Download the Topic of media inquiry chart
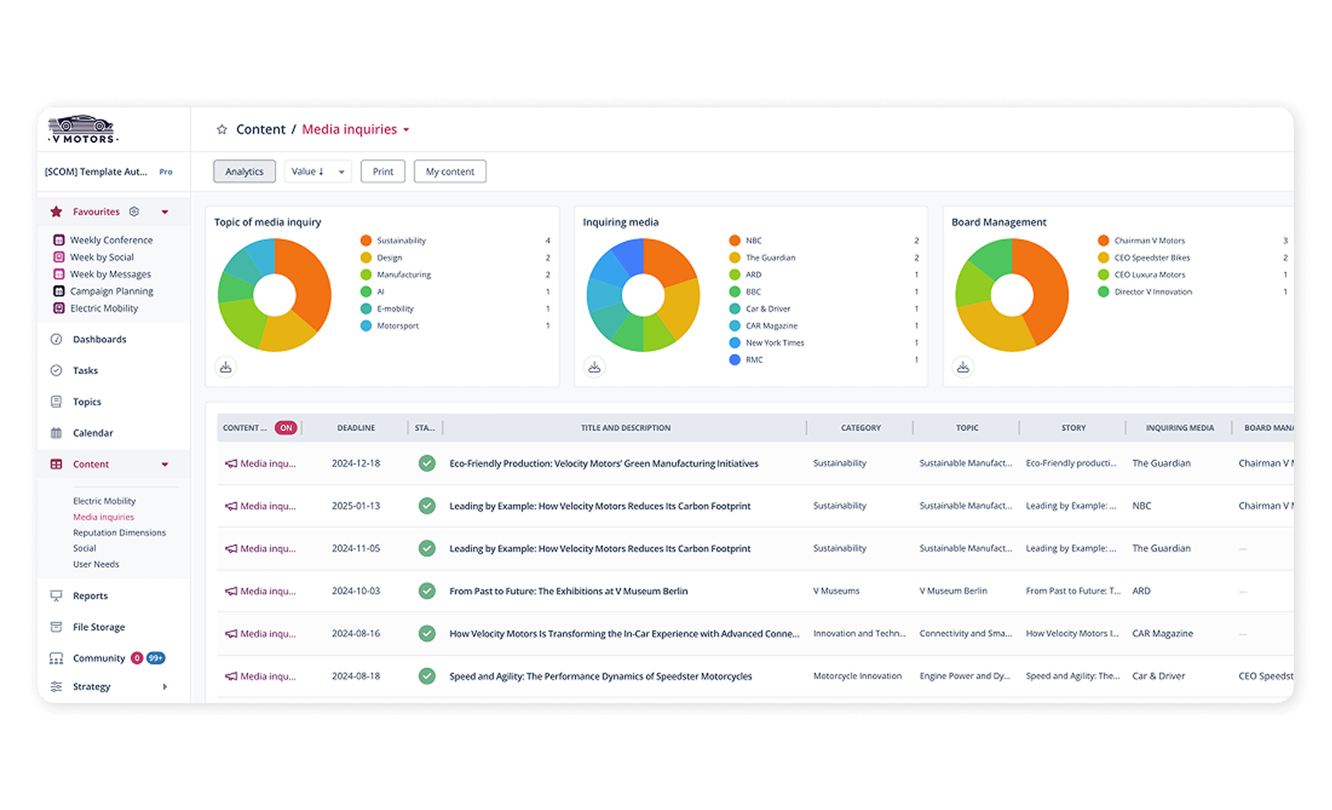The image size is (1332, 810). (226, 366)
